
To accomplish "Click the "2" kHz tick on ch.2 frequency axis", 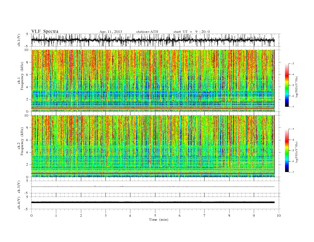I will click(x=28, y=165).
